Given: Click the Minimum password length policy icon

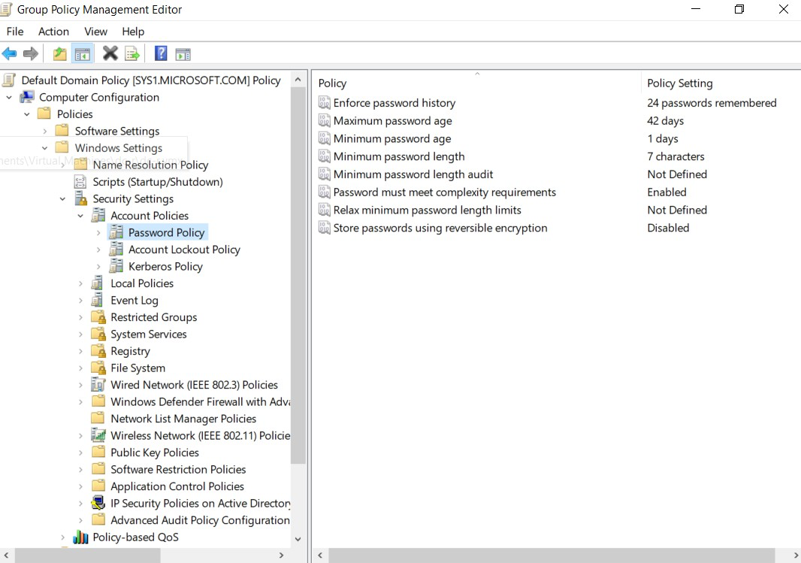Looking at the screenshot, I should coord(325,156).
